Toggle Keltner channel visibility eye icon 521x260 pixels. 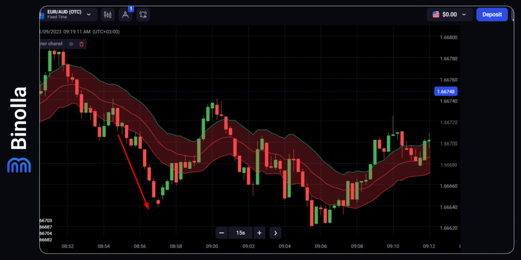(x=71, y=44)
